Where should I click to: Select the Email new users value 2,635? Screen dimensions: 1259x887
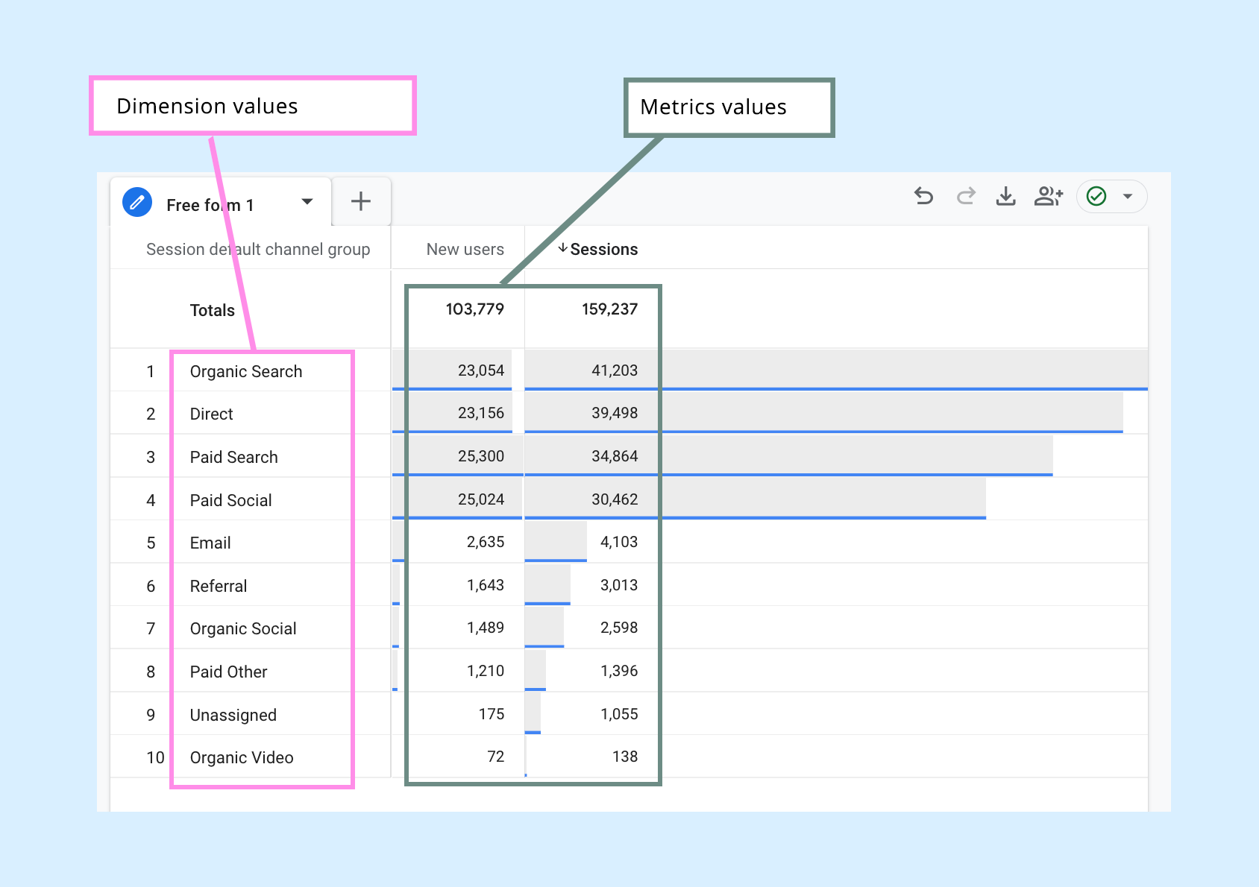click(x=485, y=542)
